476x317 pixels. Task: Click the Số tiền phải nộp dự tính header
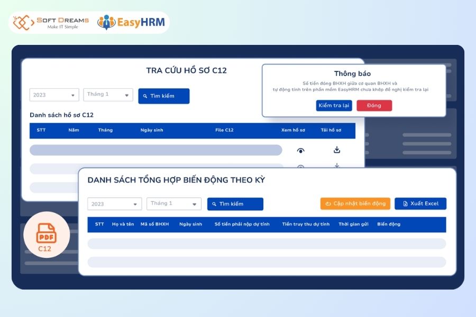pos(242,224)
